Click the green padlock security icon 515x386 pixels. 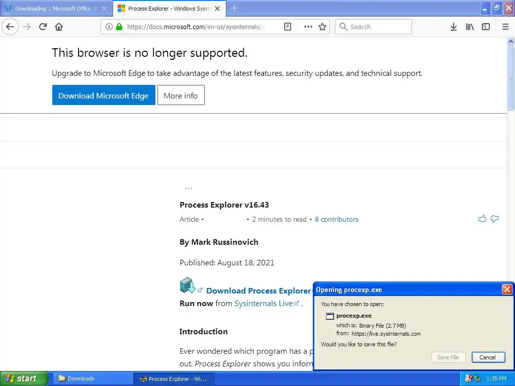(x=119, y=27)
